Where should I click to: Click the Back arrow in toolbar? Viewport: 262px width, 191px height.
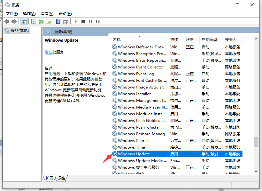coord(6,21)
